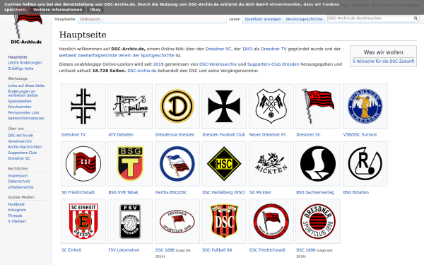Screen dimensions: 424x265
Task: Open the DSC Heidelberg (HSC) caption link
Action: [223, 192]
